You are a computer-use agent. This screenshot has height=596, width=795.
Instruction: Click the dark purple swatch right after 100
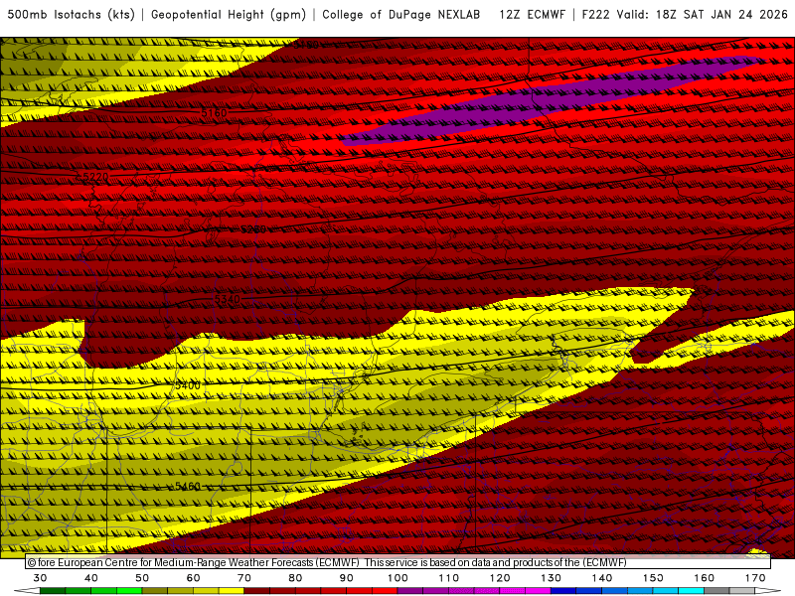410,591
